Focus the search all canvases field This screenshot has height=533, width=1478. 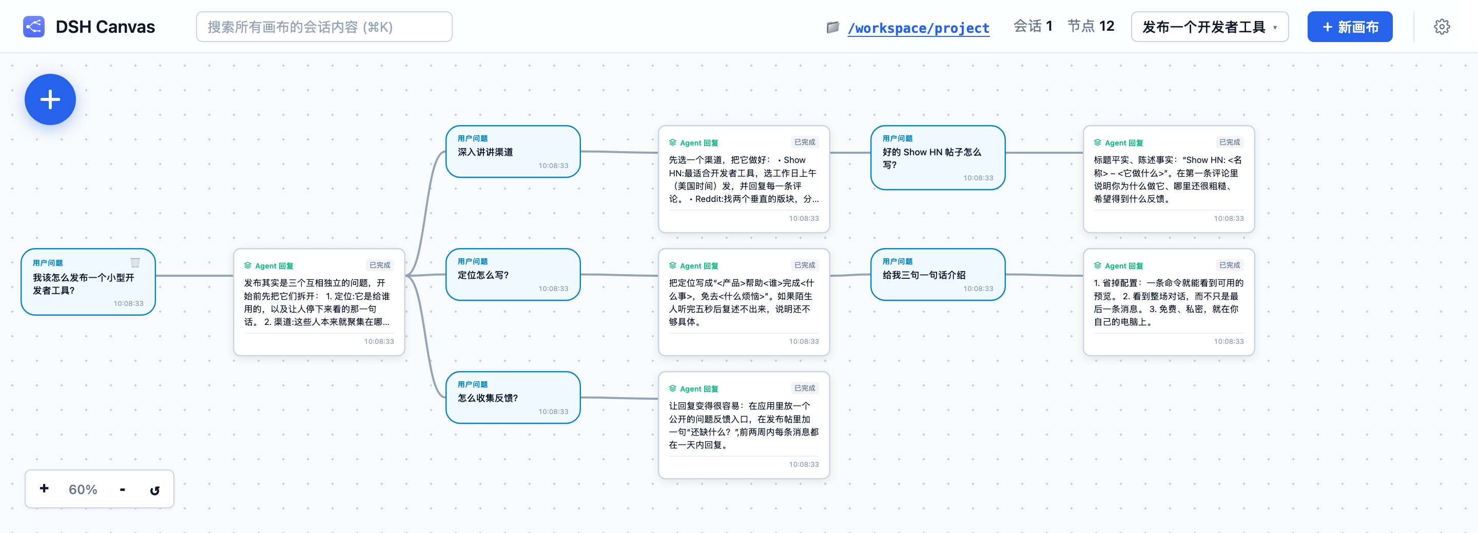(x=324, y=26)
